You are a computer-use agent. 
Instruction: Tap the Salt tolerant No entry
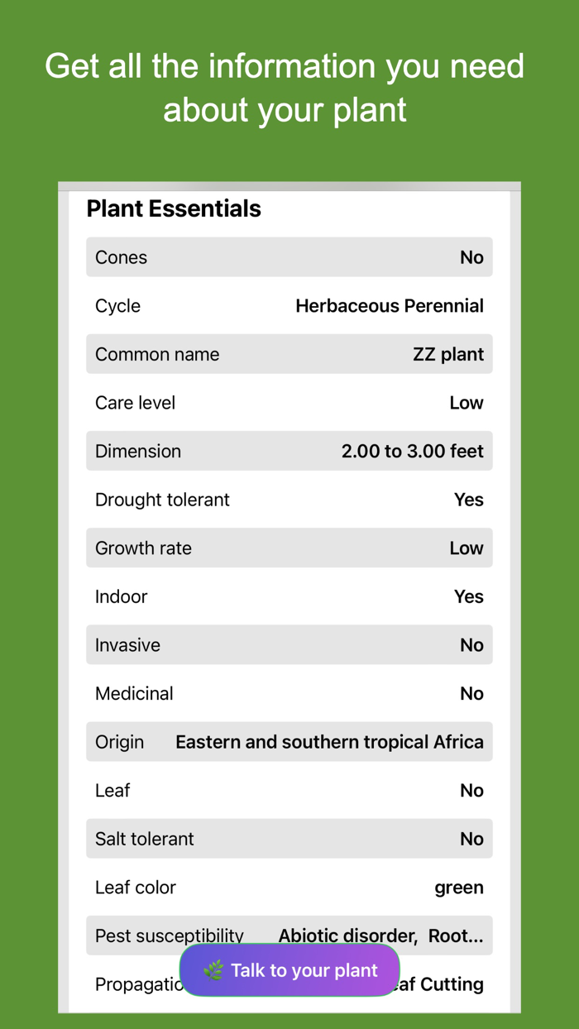click(x=289, y=839)
